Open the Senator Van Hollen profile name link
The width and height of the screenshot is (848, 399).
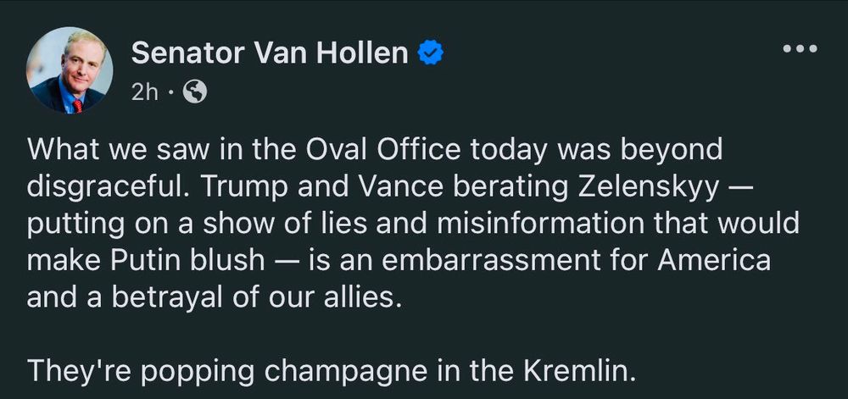[270, 53]
